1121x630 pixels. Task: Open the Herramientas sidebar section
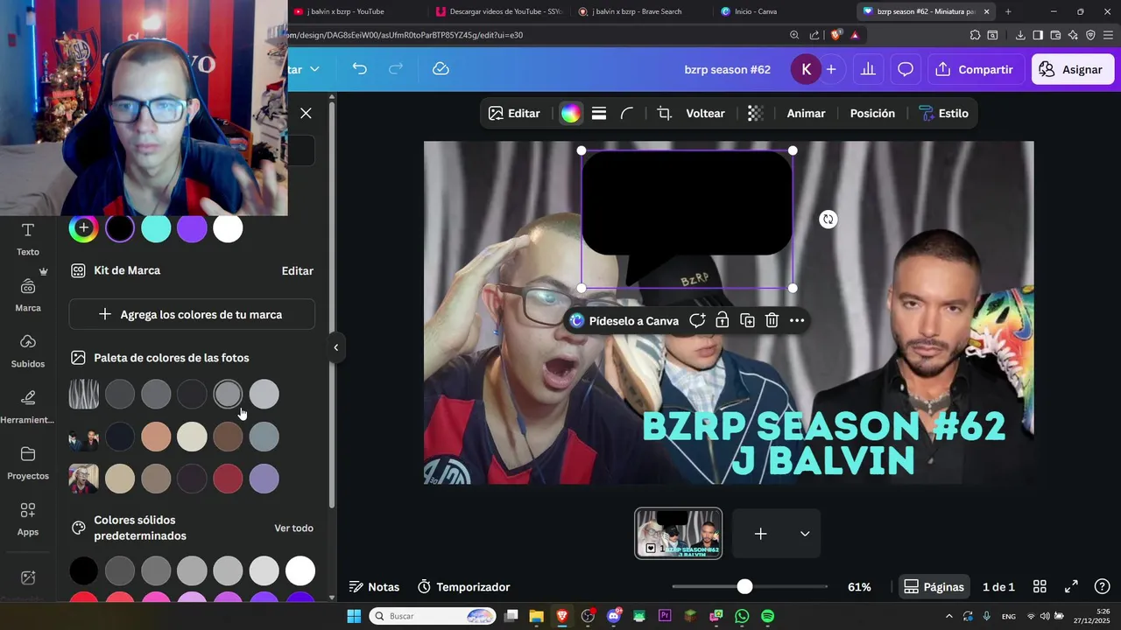click(x=28, y=407)
